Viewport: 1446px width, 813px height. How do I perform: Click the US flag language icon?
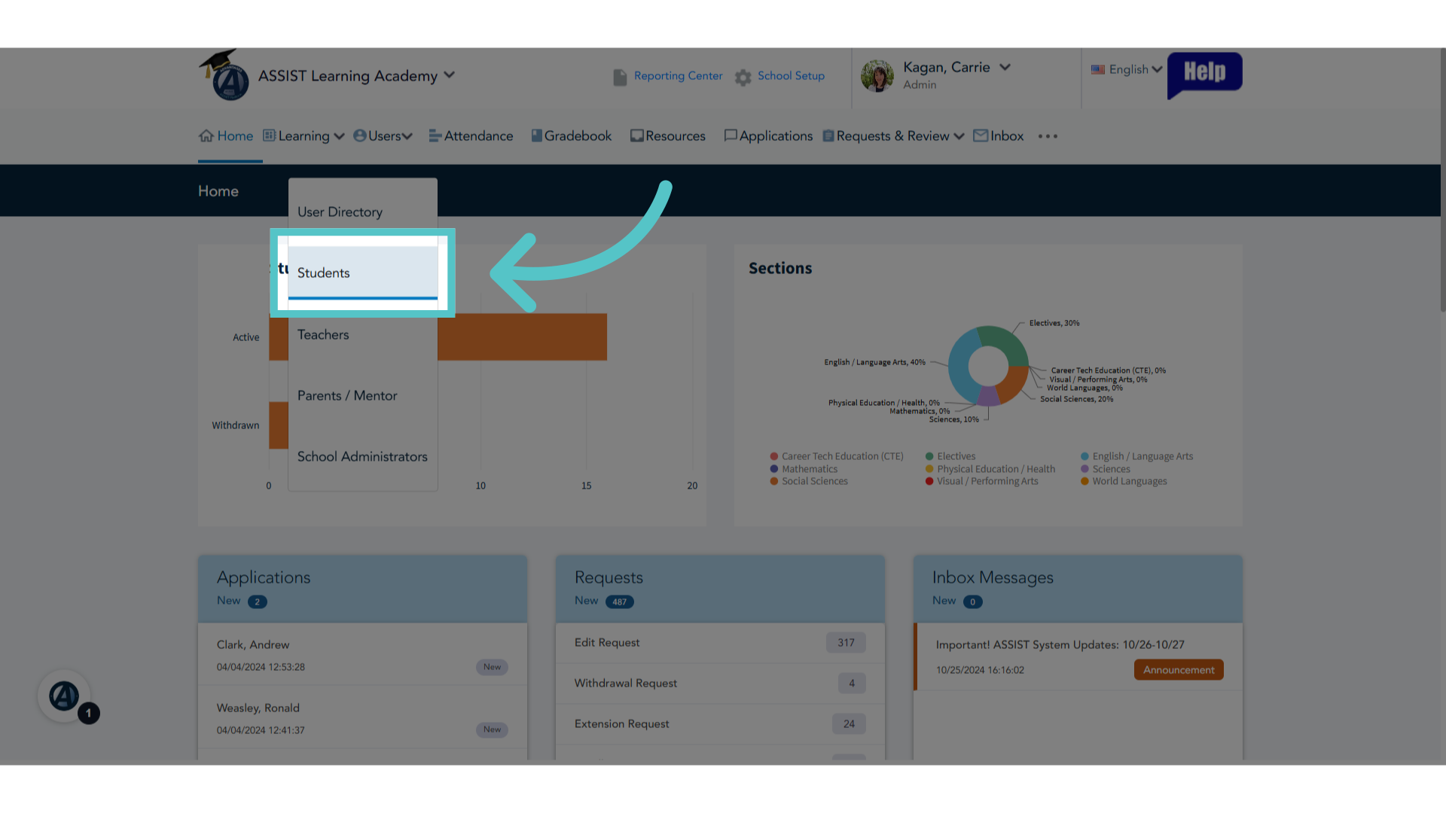1098,69
